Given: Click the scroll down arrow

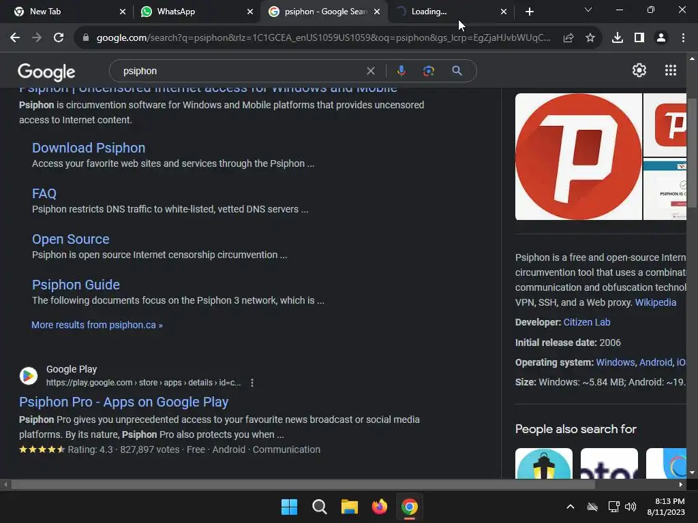Looking at the screenshot, I should coord(692,473).
